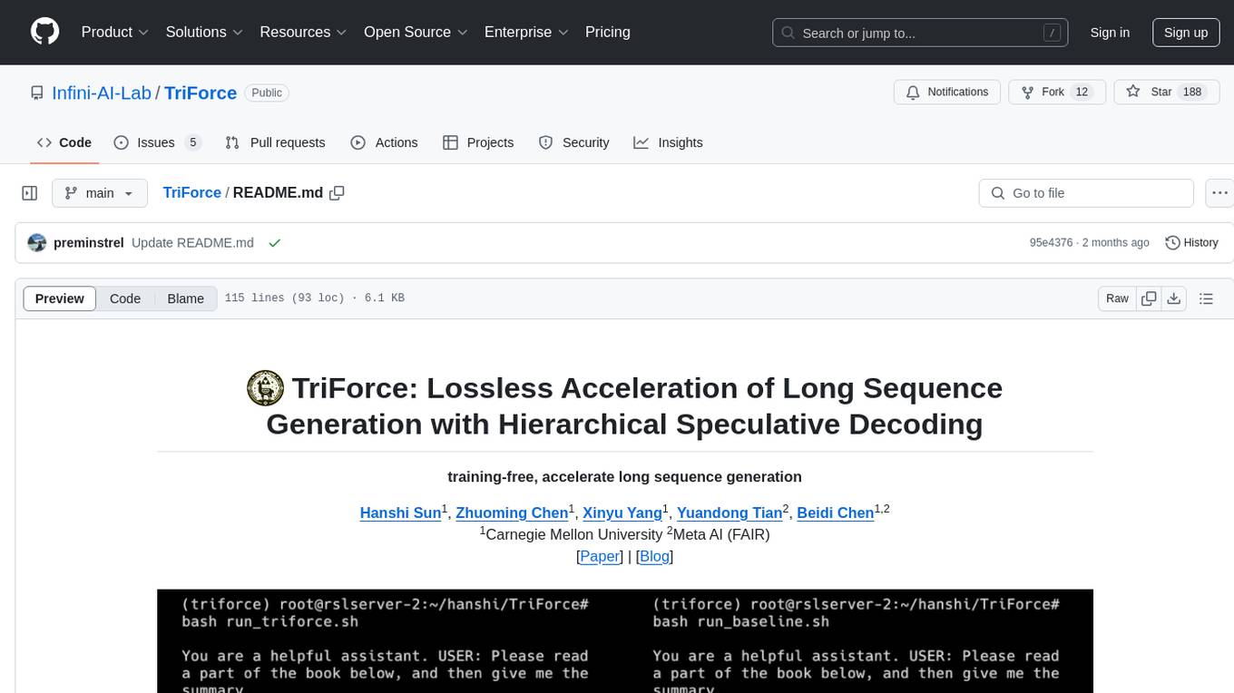Open the Blog link

click(655, 556)
